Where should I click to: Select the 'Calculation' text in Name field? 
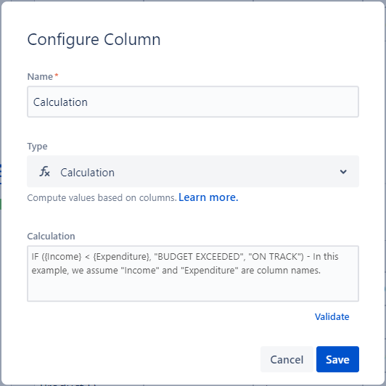click(60, 102)
